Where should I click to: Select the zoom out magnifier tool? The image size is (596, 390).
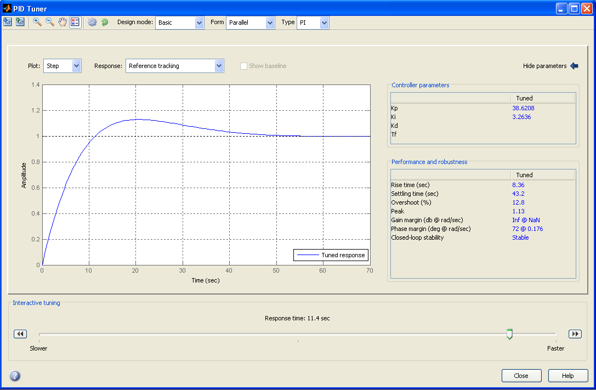[50, 22]
